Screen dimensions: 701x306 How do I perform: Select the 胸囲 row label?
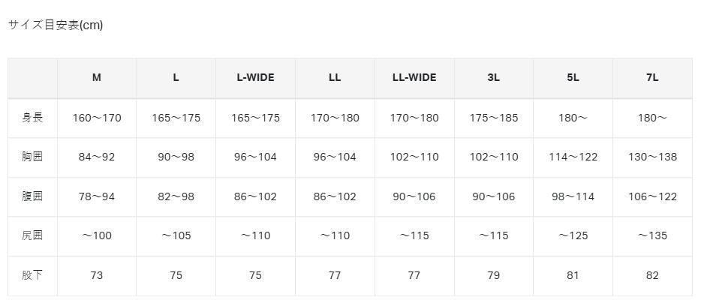pyautogui.click(x=32, y=157)
